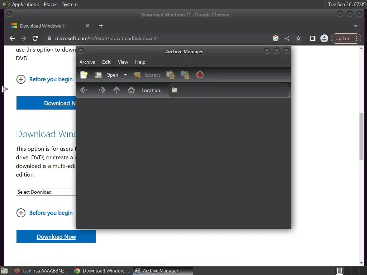Click the page's vertical scrollbar thumb

[361, 136]
